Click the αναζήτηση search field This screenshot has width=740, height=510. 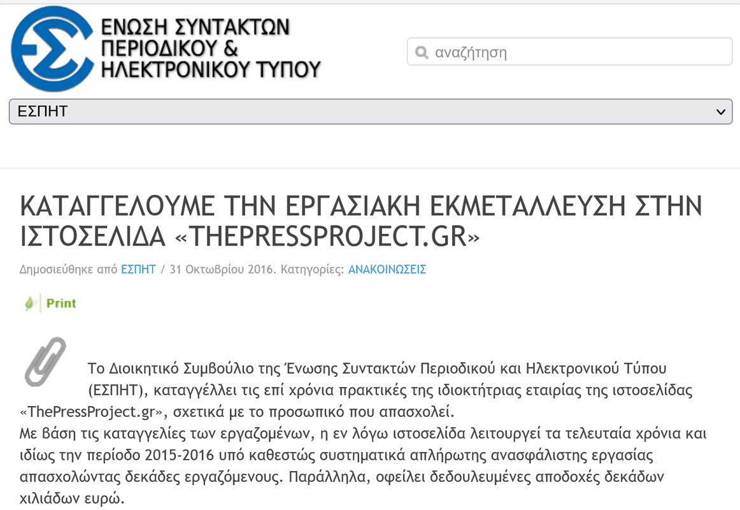(x=569, y=52)
